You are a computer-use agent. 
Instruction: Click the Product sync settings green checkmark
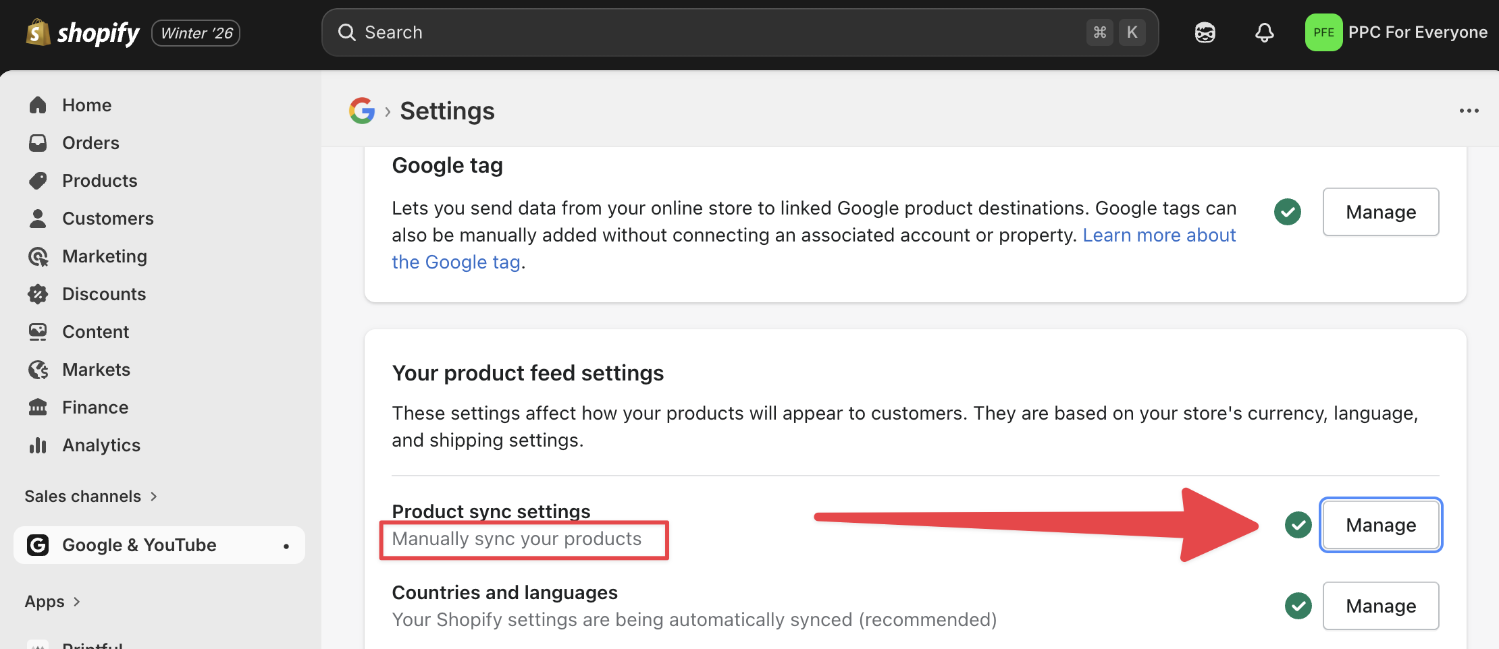(x=1298, y=525)
